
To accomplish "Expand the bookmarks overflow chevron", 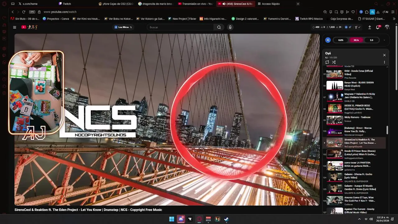I will pyautogui.click(x=394, y=19).
